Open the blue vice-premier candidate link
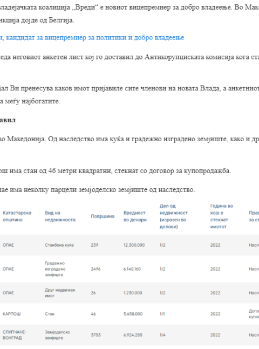Screen dimensions: 259x349 92,38
